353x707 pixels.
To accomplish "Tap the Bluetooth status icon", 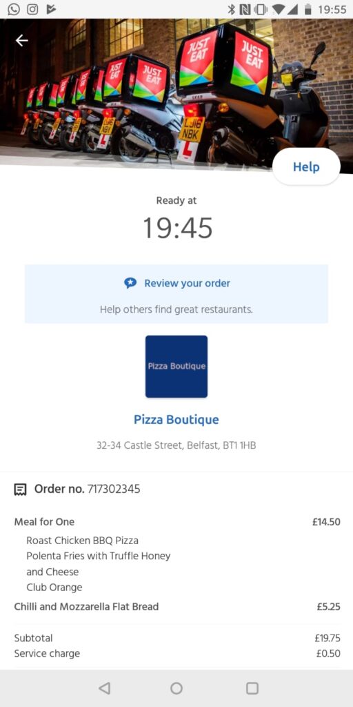I will (232, 9).
